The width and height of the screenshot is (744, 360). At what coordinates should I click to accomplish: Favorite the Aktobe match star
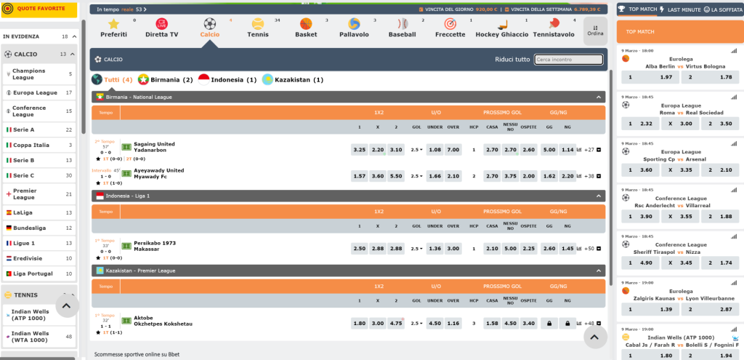click(x=98, y=332)
